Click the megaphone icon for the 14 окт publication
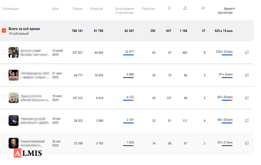 point(246,120)
